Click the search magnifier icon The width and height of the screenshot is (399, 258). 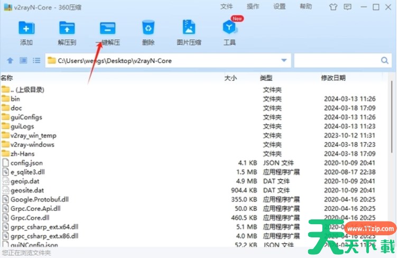(x=385, y=61)
